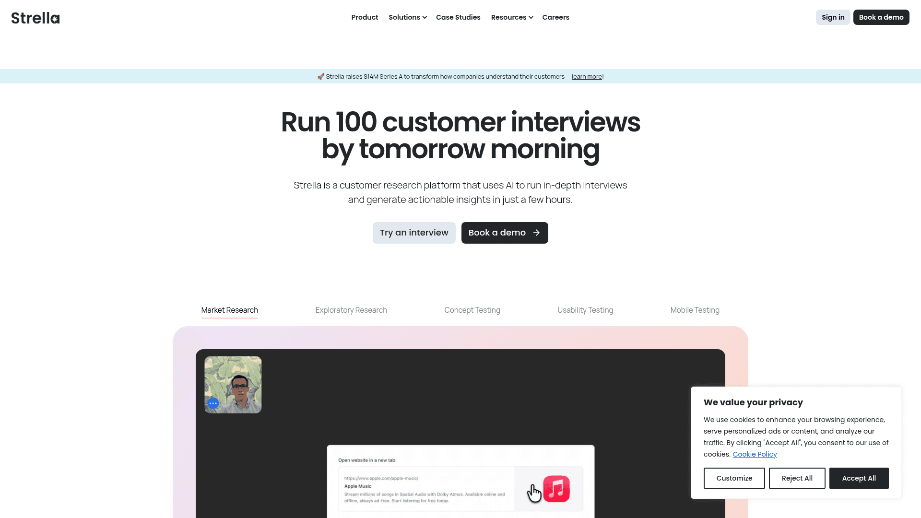This screenshot has height=518, width=921.
Task: Click the rocket emoji in announcement banner
Action: coord(320,77)
